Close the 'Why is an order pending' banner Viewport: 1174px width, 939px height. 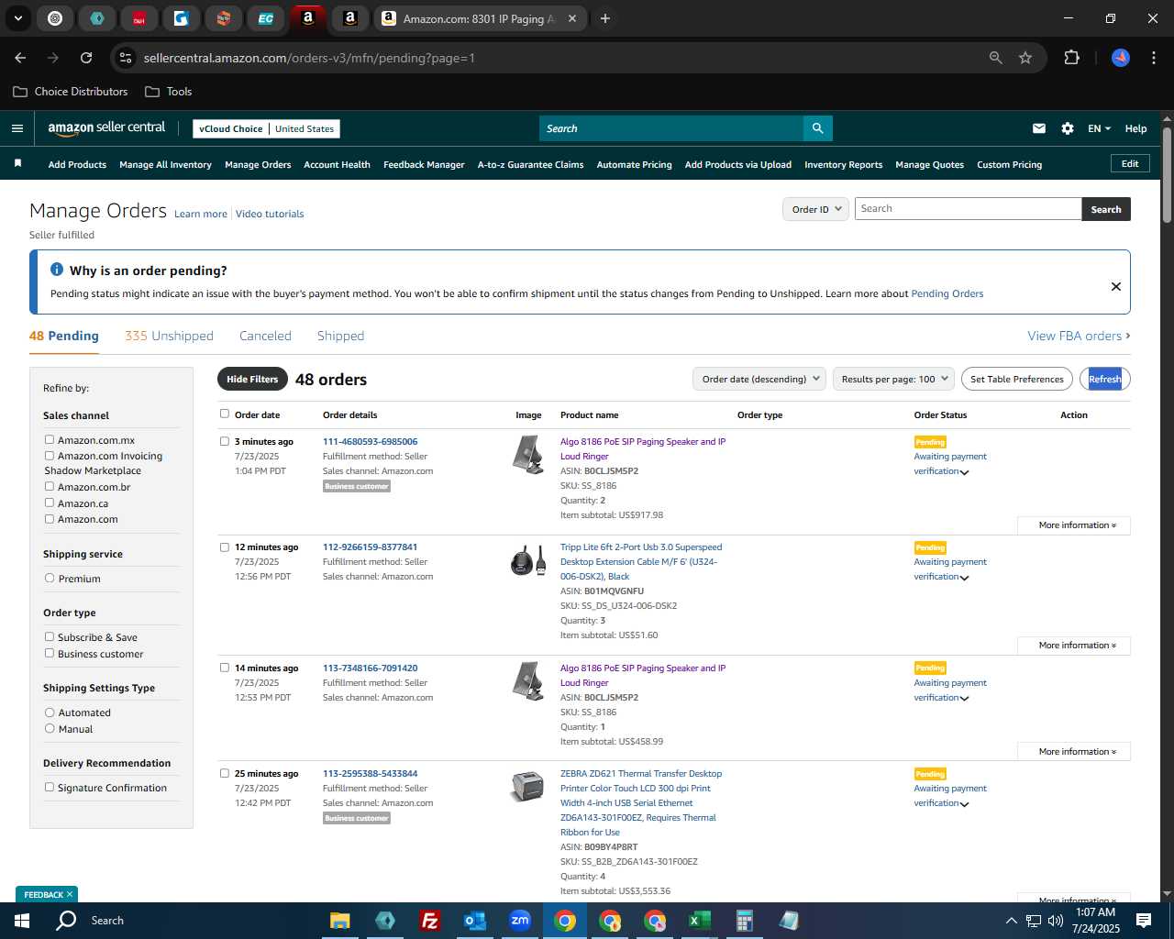1116,286
